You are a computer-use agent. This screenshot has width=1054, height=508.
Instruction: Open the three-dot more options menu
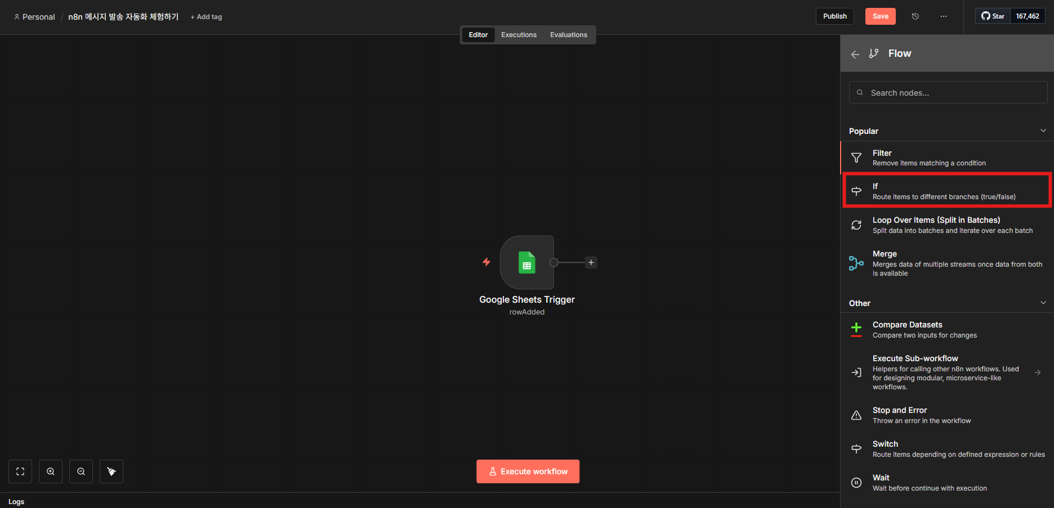tap(944, 16)
